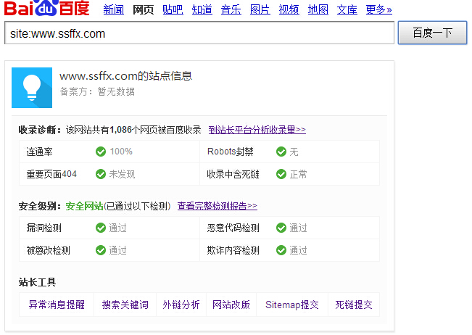The width and height of the screenshot is (472, 335).
Task: Open the 文库 tab
Action: pyautogui.click(x=347, y=9)
